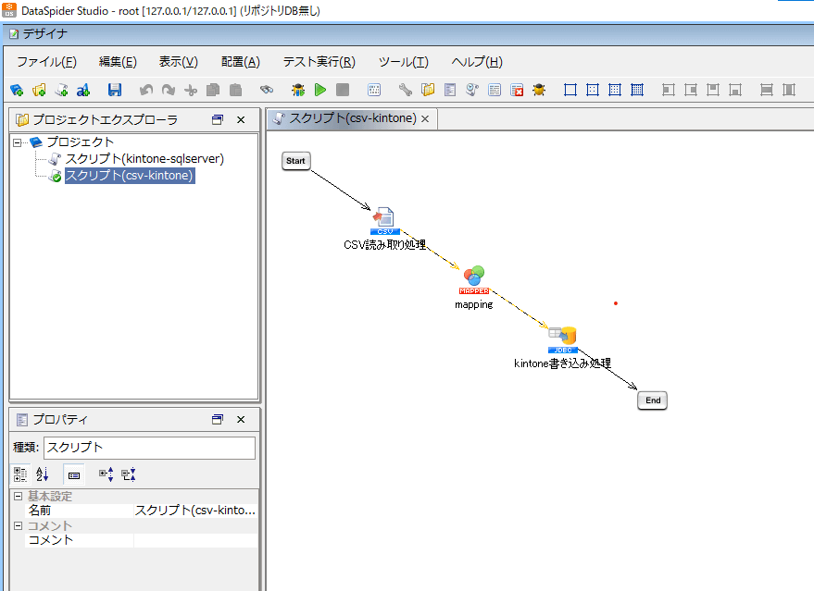Open the 表示(V) menu
The height and width of the screenshot is (591, 814).
click(x=178, y=62)
